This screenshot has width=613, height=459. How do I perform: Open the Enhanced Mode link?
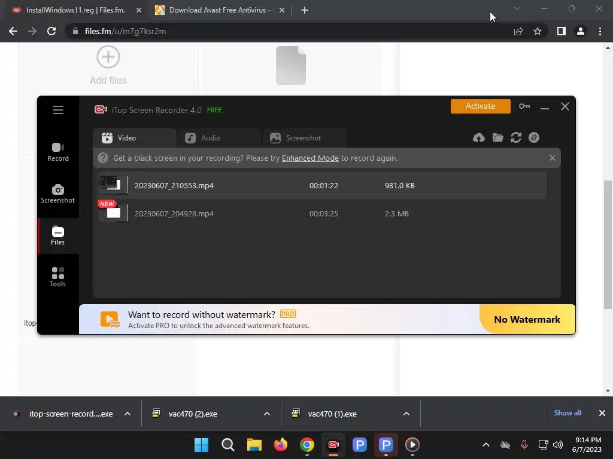click(x=310, y=158)
